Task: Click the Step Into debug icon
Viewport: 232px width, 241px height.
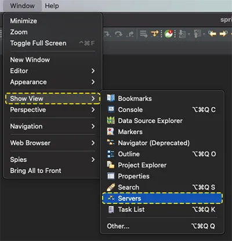Action: (x=107, y=34)
